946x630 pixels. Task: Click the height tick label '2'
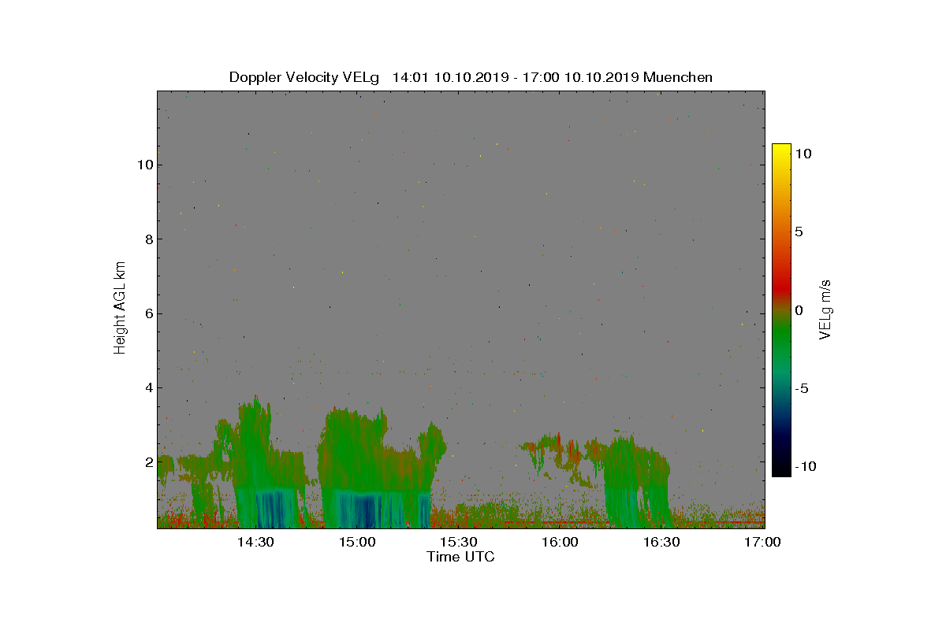147,461
